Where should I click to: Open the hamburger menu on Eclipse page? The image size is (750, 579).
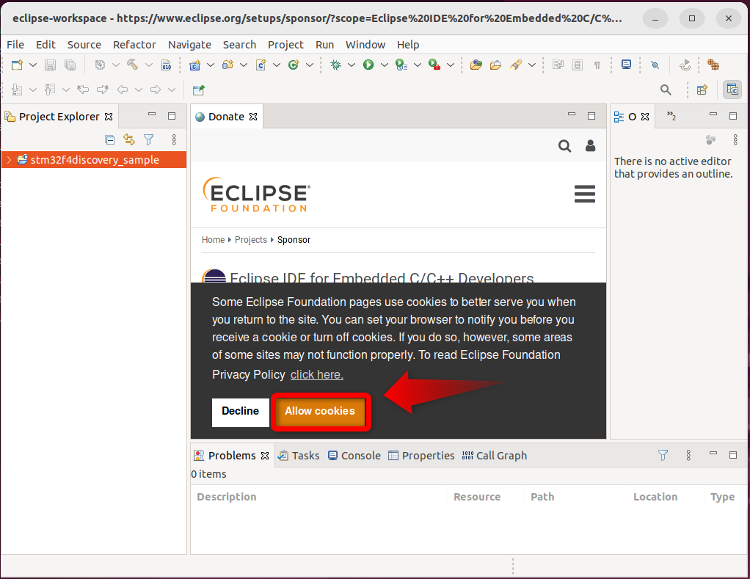584,194
